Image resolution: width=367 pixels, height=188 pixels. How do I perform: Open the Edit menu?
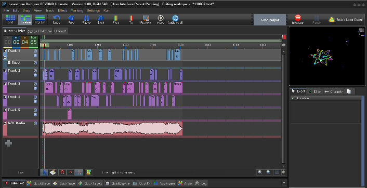16,10
